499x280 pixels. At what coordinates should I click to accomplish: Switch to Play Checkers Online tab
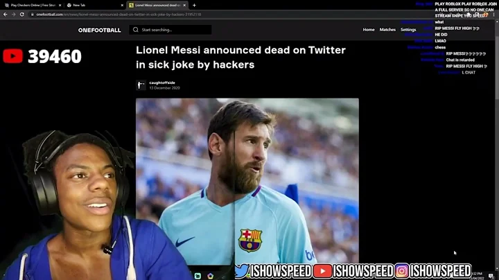[33, 5]
